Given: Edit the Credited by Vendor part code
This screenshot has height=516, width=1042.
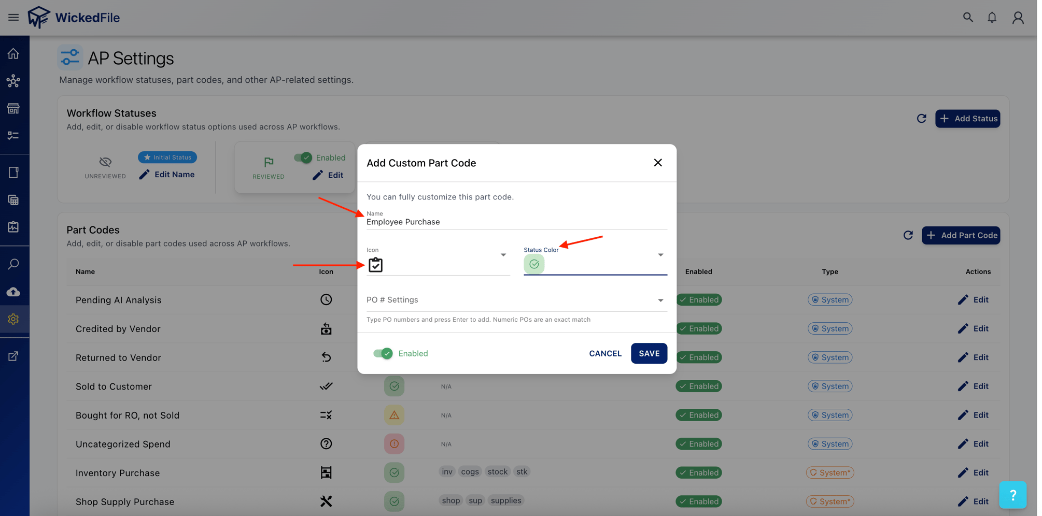Looking at the screenshot, I should [973, 328].
